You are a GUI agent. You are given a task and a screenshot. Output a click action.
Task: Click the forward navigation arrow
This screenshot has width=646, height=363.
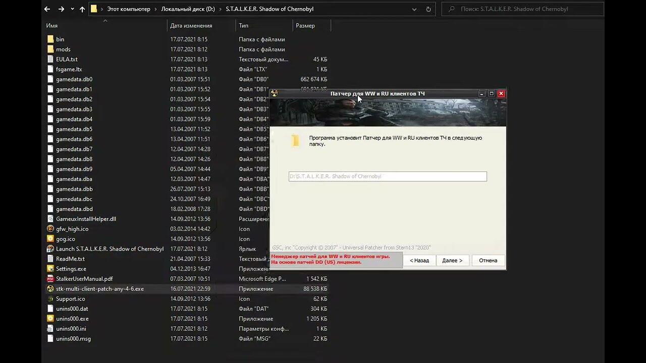tap(61, 9)
